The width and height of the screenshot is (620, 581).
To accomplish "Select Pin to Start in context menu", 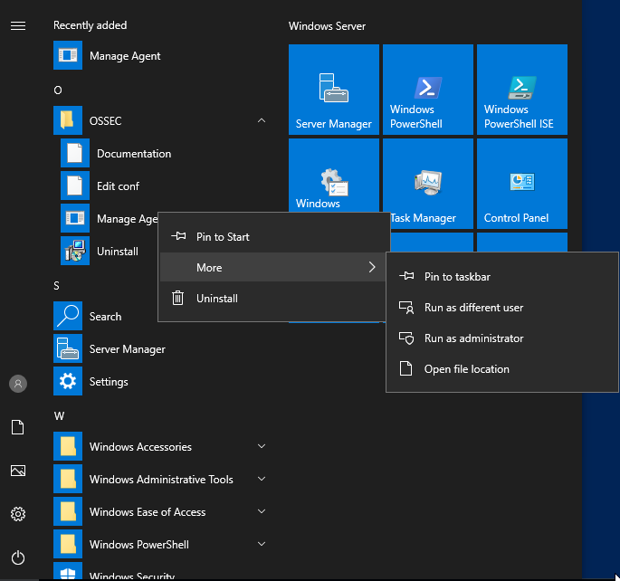I will pyautogui.click(x=223, y=237).
